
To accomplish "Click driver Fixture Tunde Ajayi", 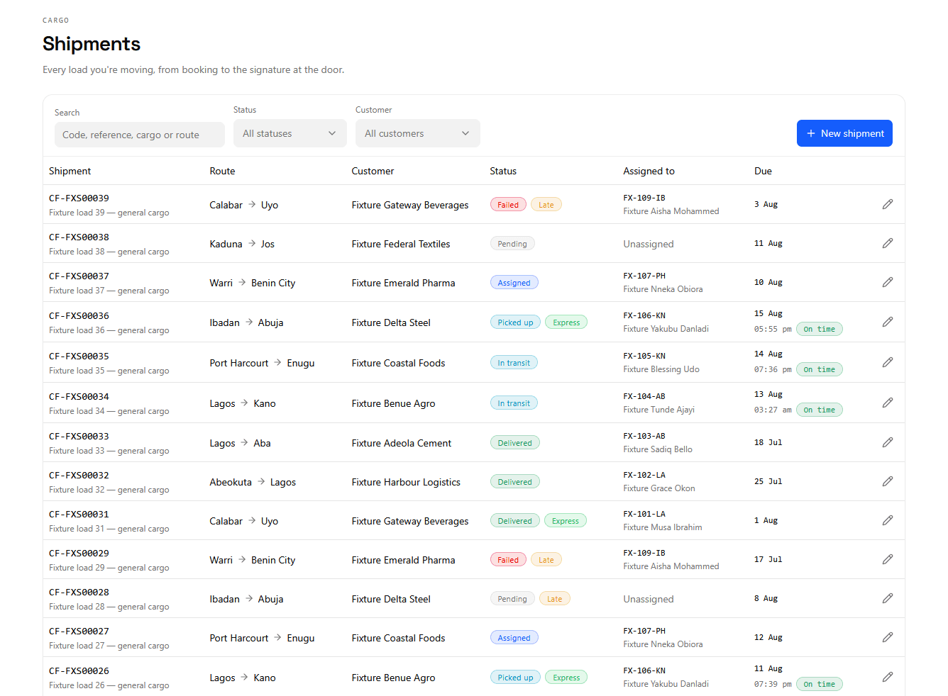I will pyautogui.click(x=659, y=410).
